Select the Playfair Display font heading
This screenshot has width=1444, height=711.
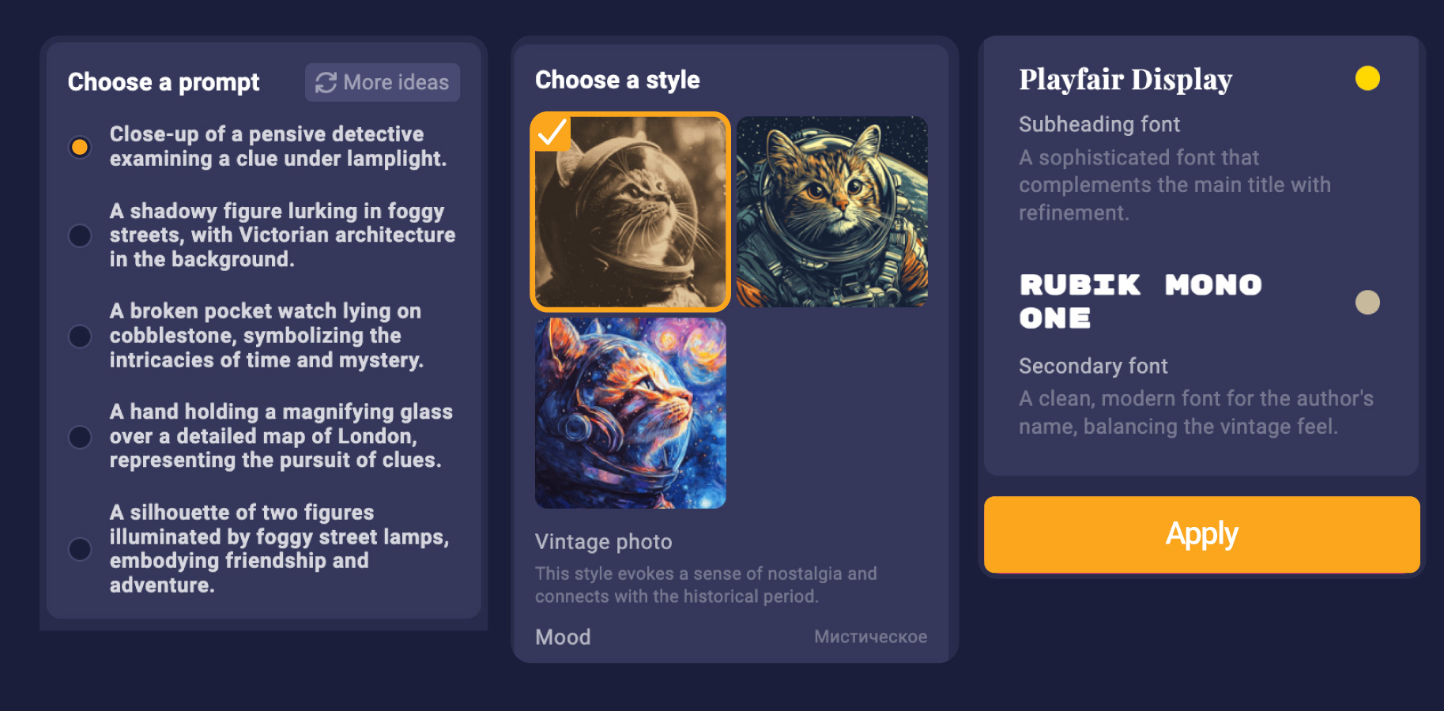(x=1125, y=79)
